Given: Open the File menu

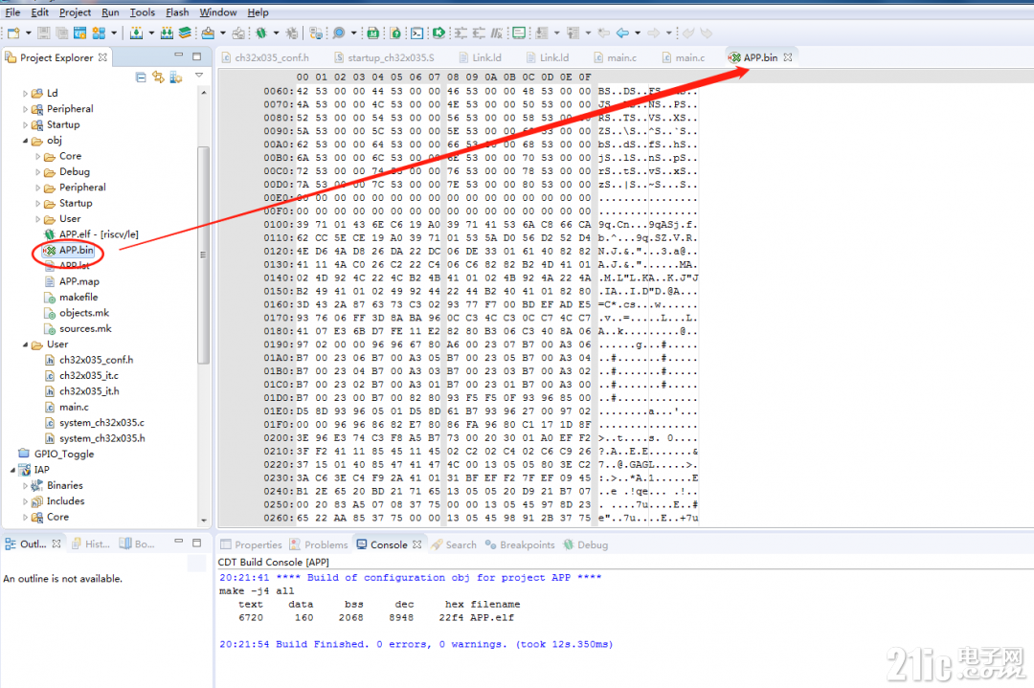Looking at the screenshot, I should pyautogui.click(x=12, y=11).
